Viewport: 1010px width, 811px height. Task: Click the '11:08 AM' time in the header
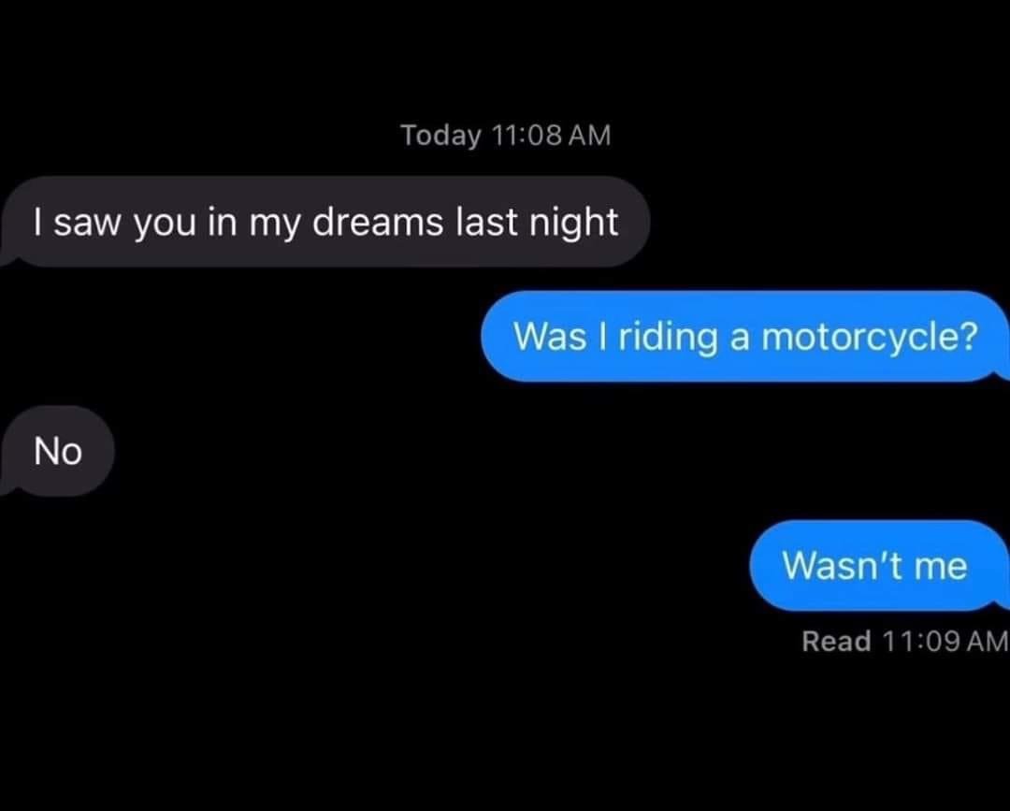tap(552, 136)
